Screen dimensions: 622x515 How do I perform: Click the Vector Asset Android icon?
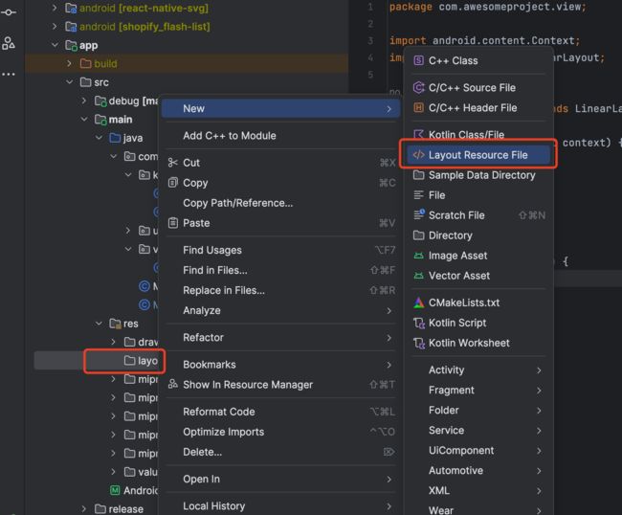coord(419,276)
